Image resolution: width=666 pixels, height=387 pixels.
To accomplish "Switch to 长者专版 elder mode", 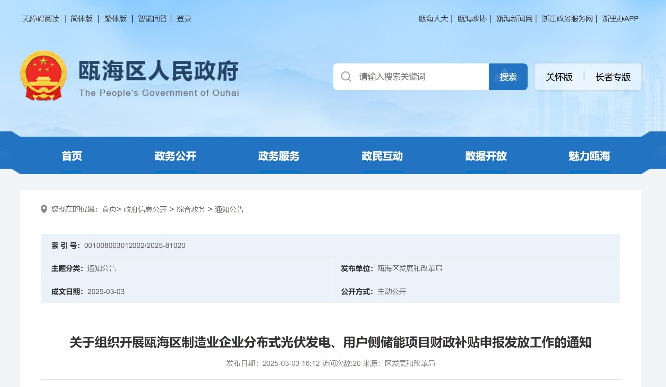I will pyautogui.click(x=613, y=77).
